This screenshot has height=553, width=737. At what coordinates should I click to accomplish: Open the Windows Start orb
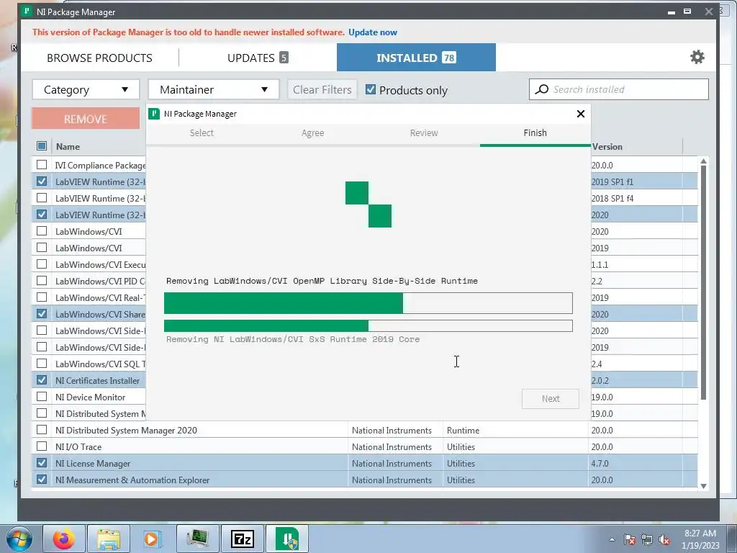pyautogui.click(x=19, y=539)
